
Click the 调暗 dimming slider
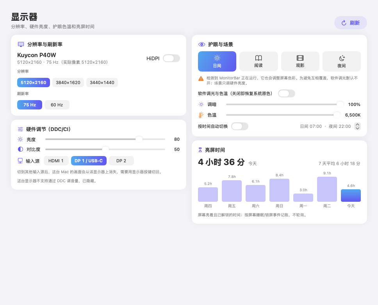tap(285, 104)
